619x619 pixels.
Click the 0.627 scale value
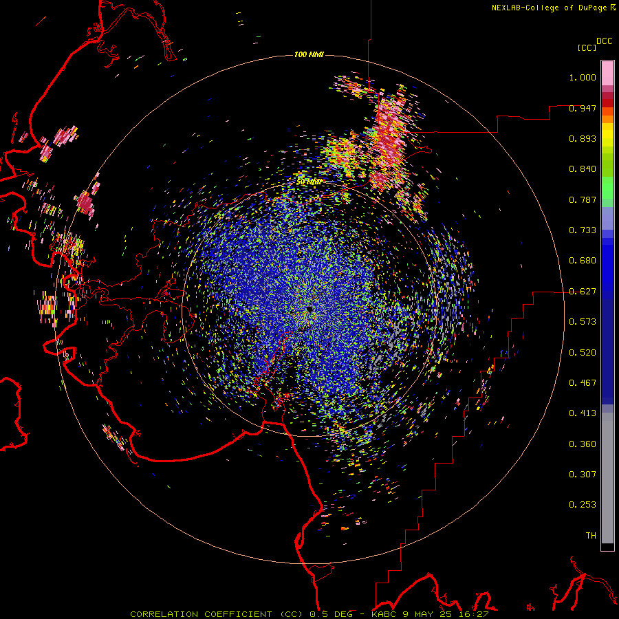tap(583, 292)
